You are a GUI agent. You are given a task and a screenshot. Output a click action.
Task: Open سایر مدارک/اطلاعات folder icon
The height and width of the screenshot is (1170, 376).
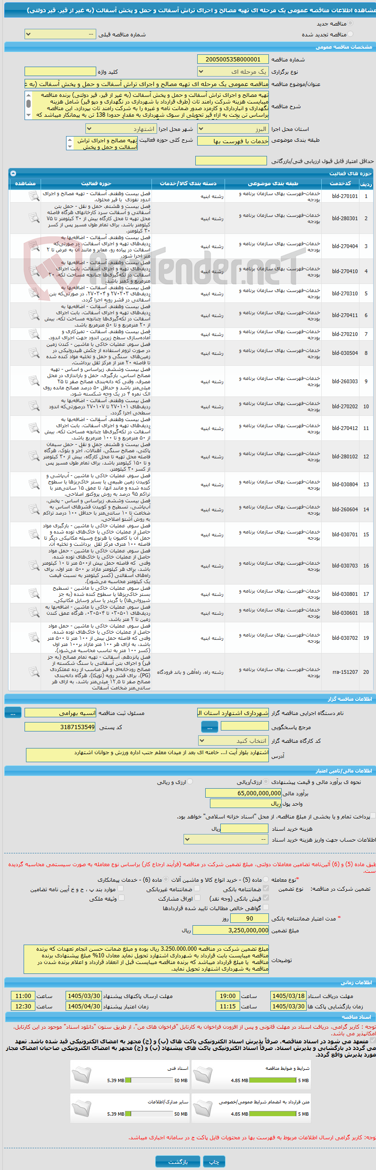click(82, 1108)
